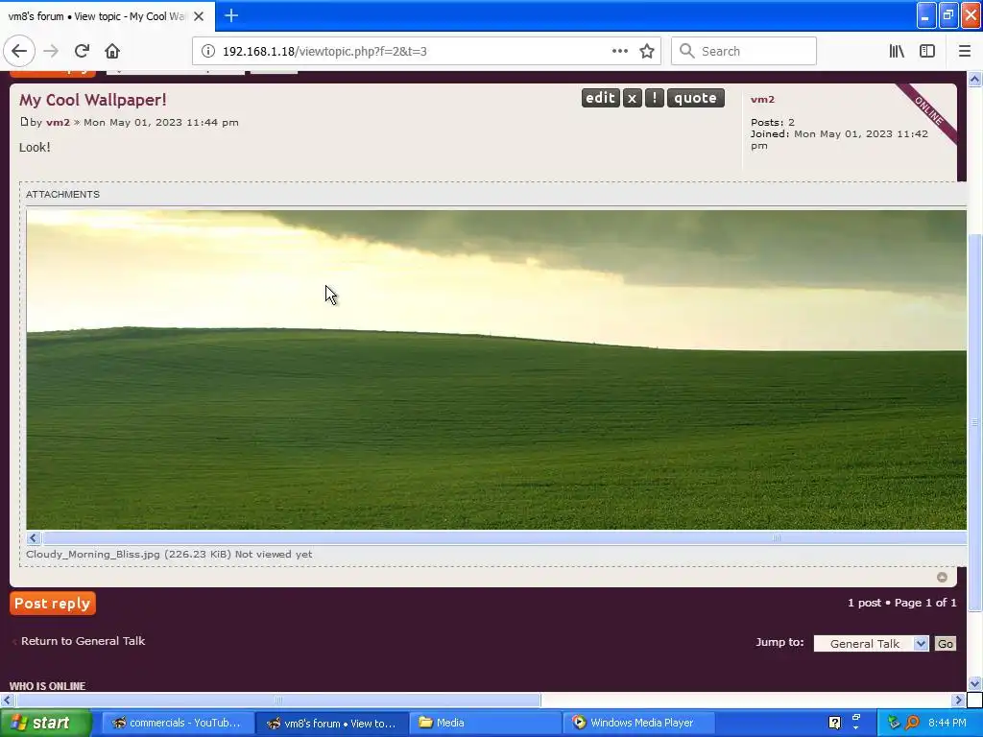Click the attachment's left scroll arrow
The height and width of the screenshot is (737, 983).
point(34,537)
